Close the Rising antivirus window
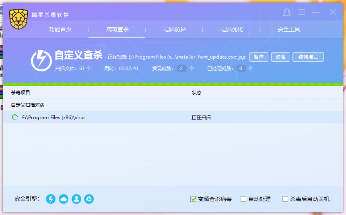Viewport: 346px width, 215px height. click(x=333, y=12)
